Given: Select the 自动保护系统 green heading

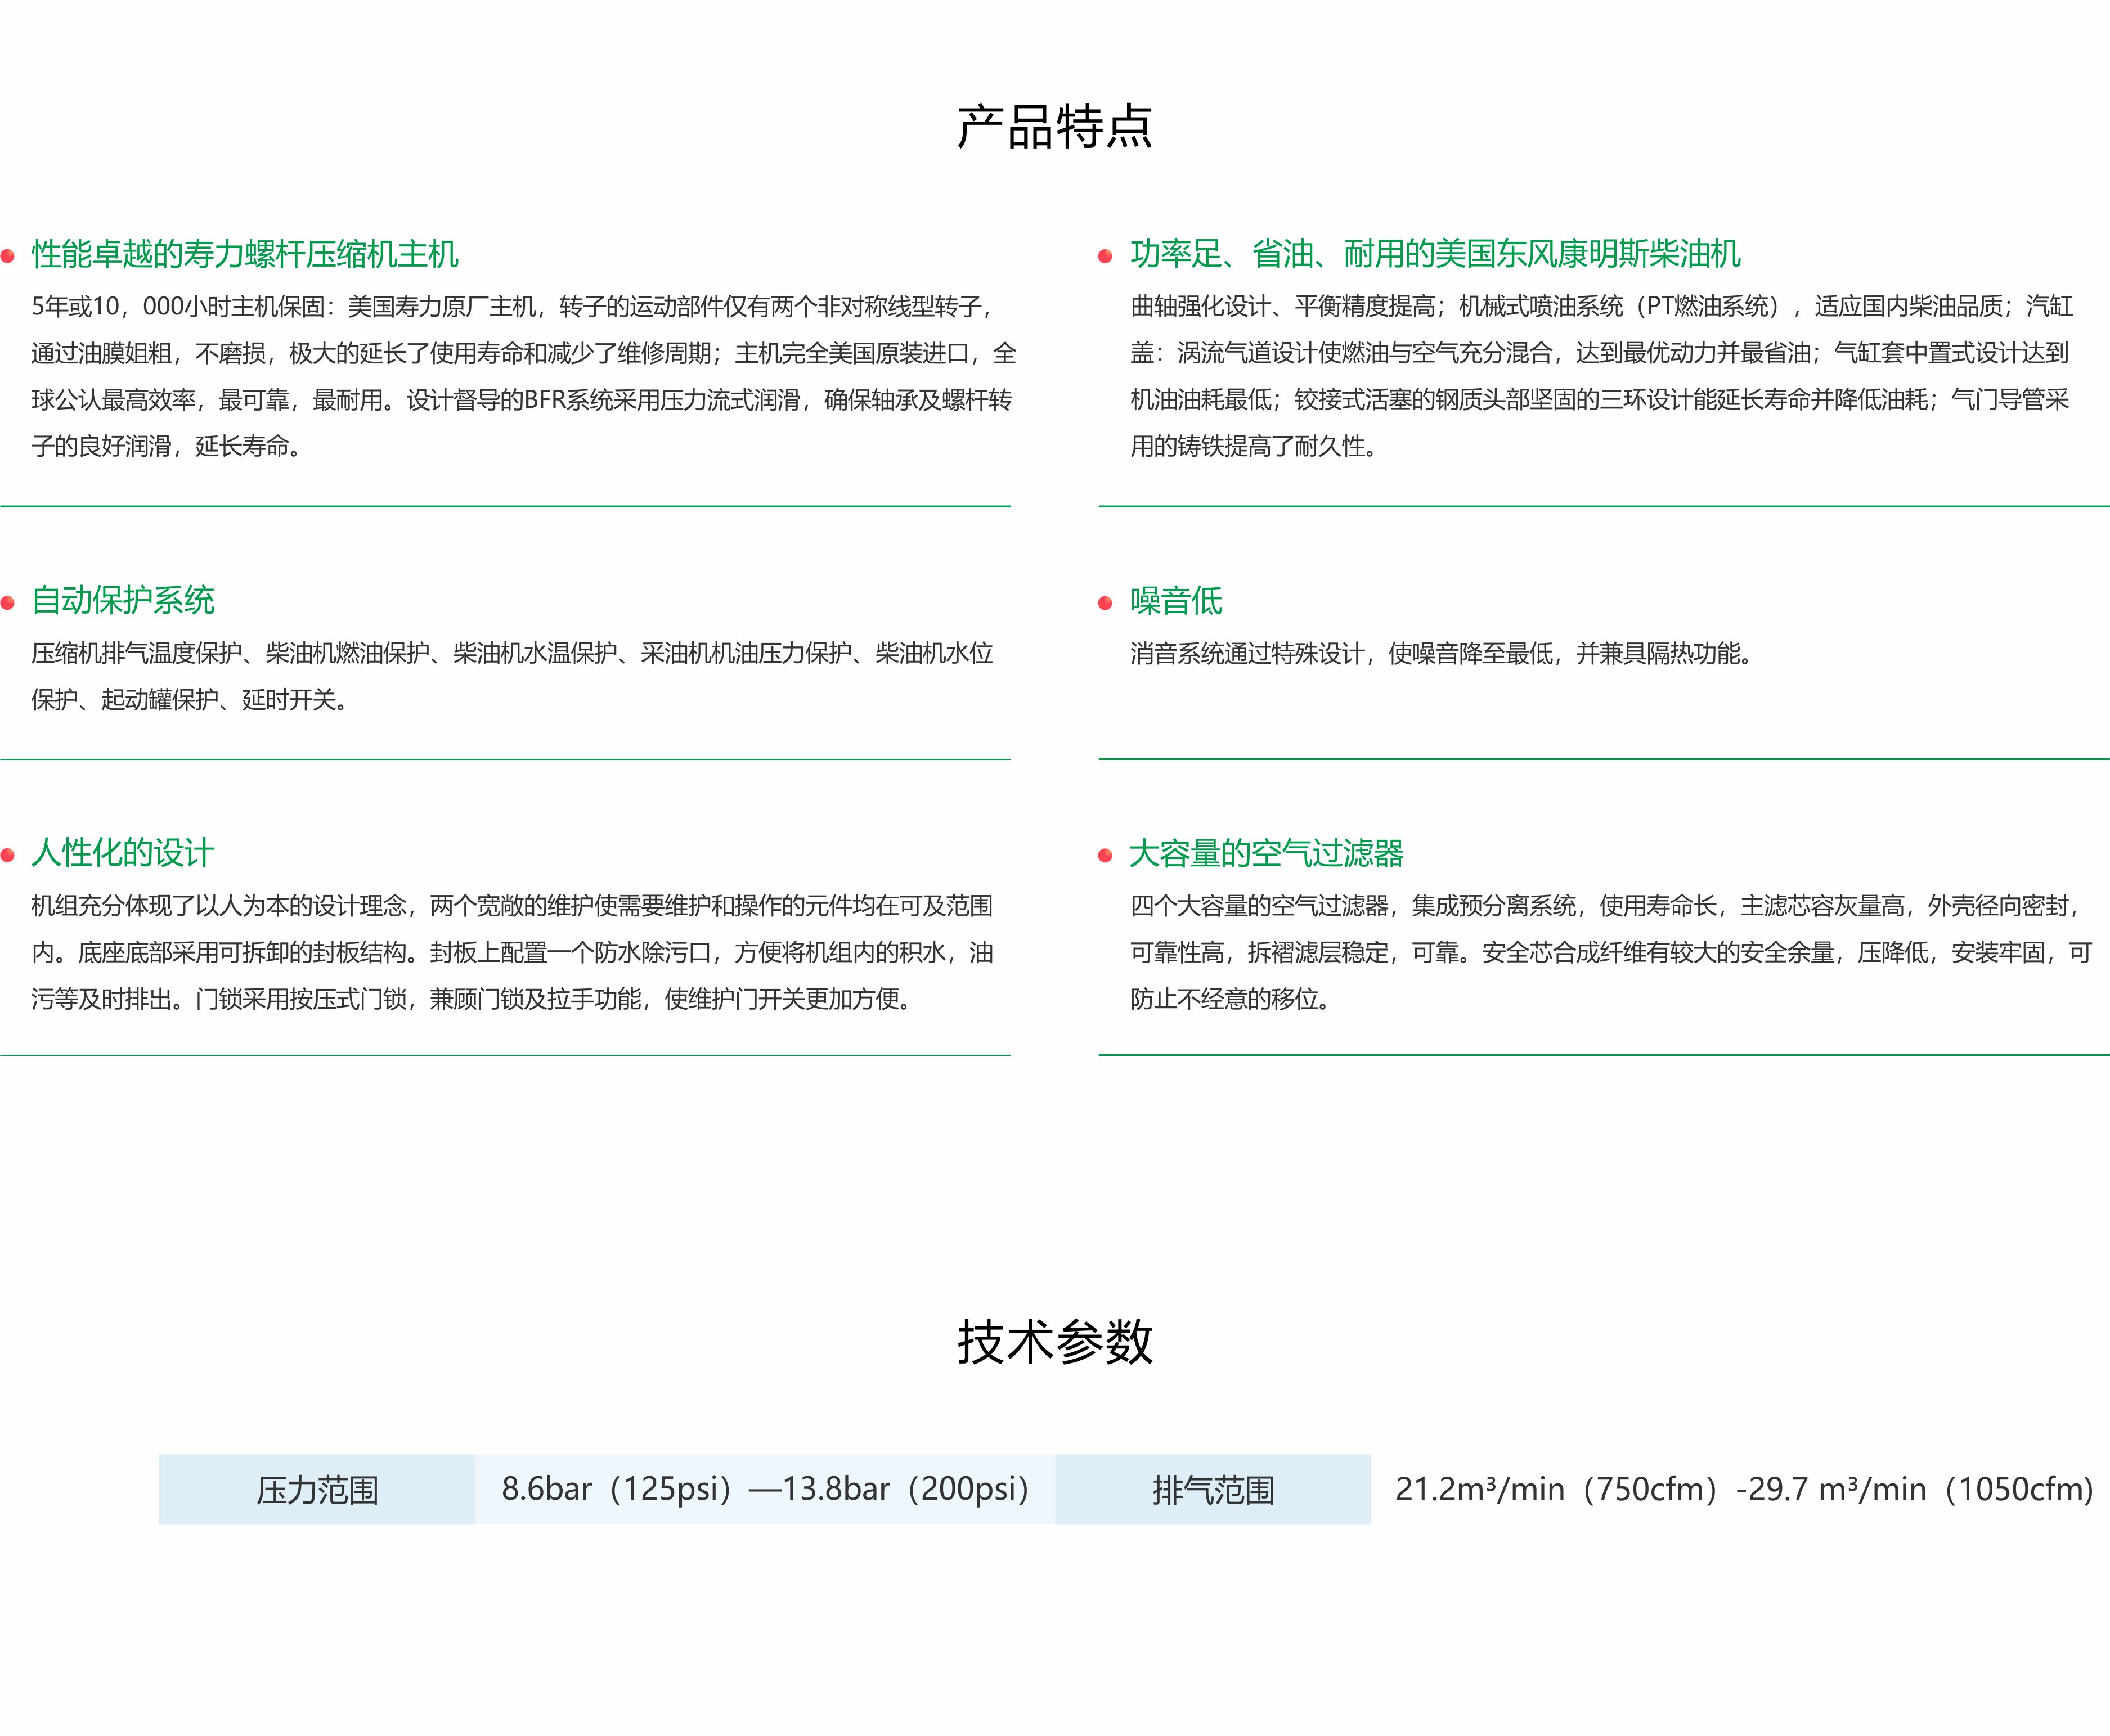Looking at the screenshot, I should tap(123, 600).
